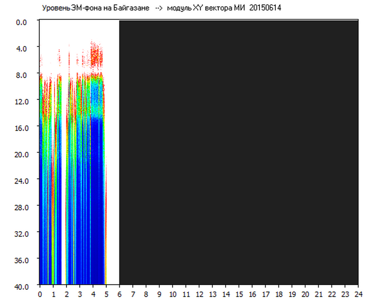Image resolution: width=371 pixels, height=304 pixels.
Task: Click the x-axis hour label '24'
Action: point(358,294)
